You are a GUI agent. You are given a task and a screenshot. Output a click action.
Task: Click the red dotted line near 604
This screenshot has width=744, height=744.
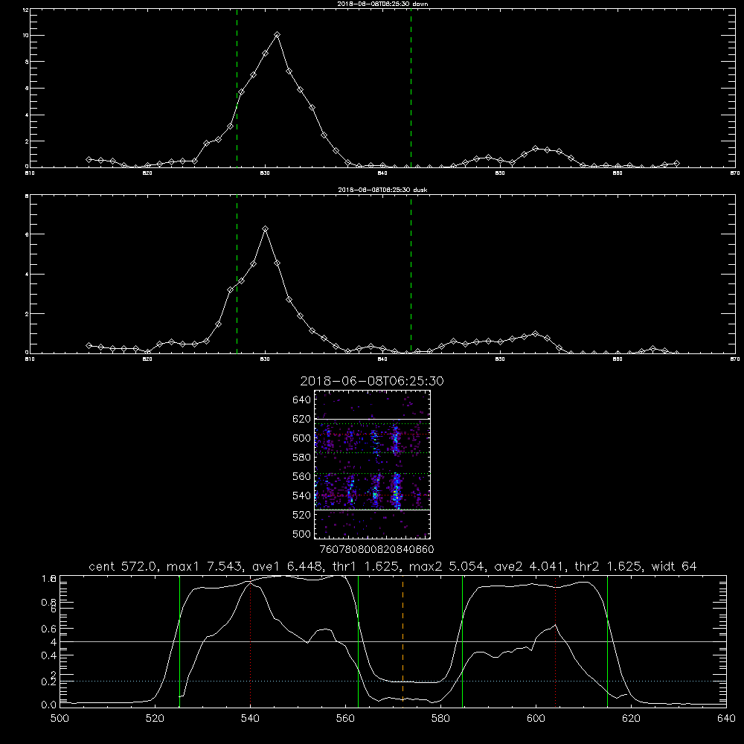pyautogui.click(x=555, y=641)
